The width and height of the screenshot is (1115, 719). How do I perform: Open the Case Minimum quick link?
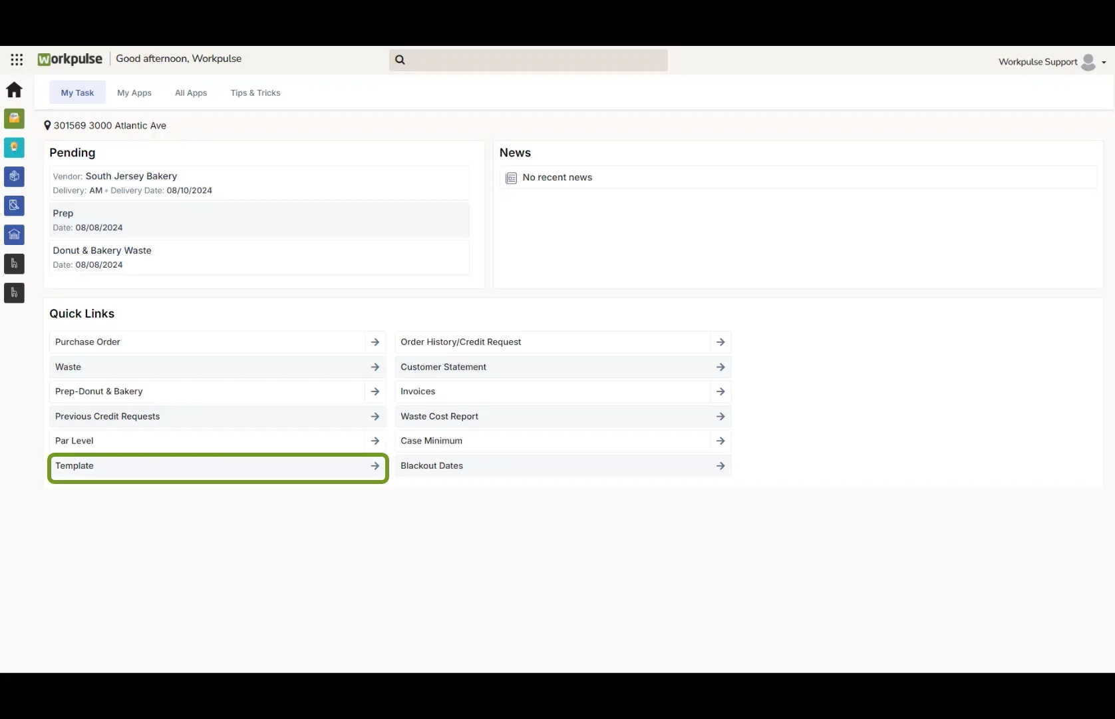pos(563,441)
